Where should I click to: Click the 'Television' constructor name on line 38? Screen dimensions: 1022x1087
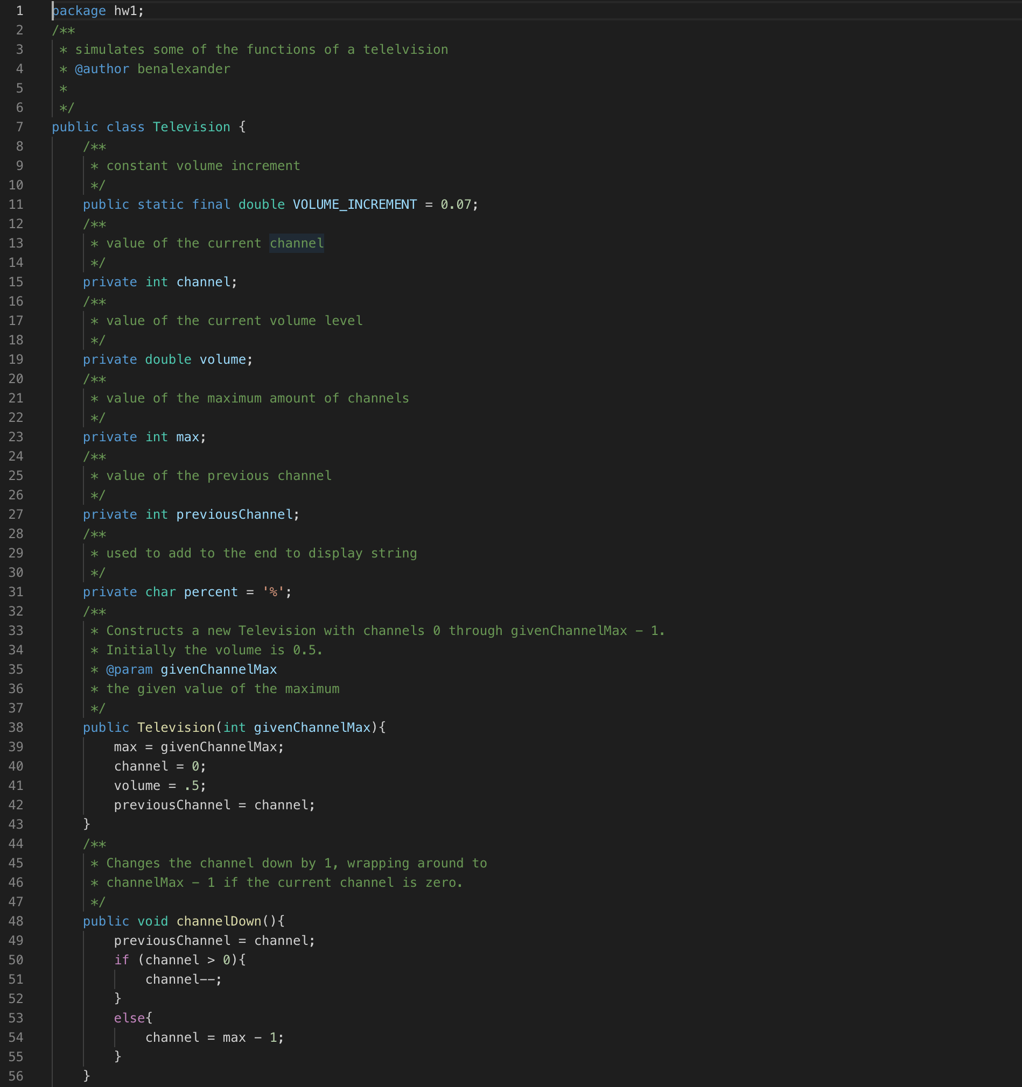click(176, 728)
